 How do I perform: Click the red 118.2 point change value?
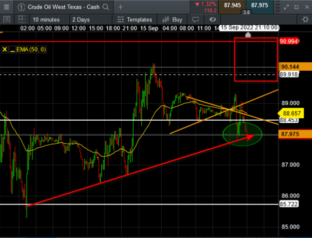(210, 10)
